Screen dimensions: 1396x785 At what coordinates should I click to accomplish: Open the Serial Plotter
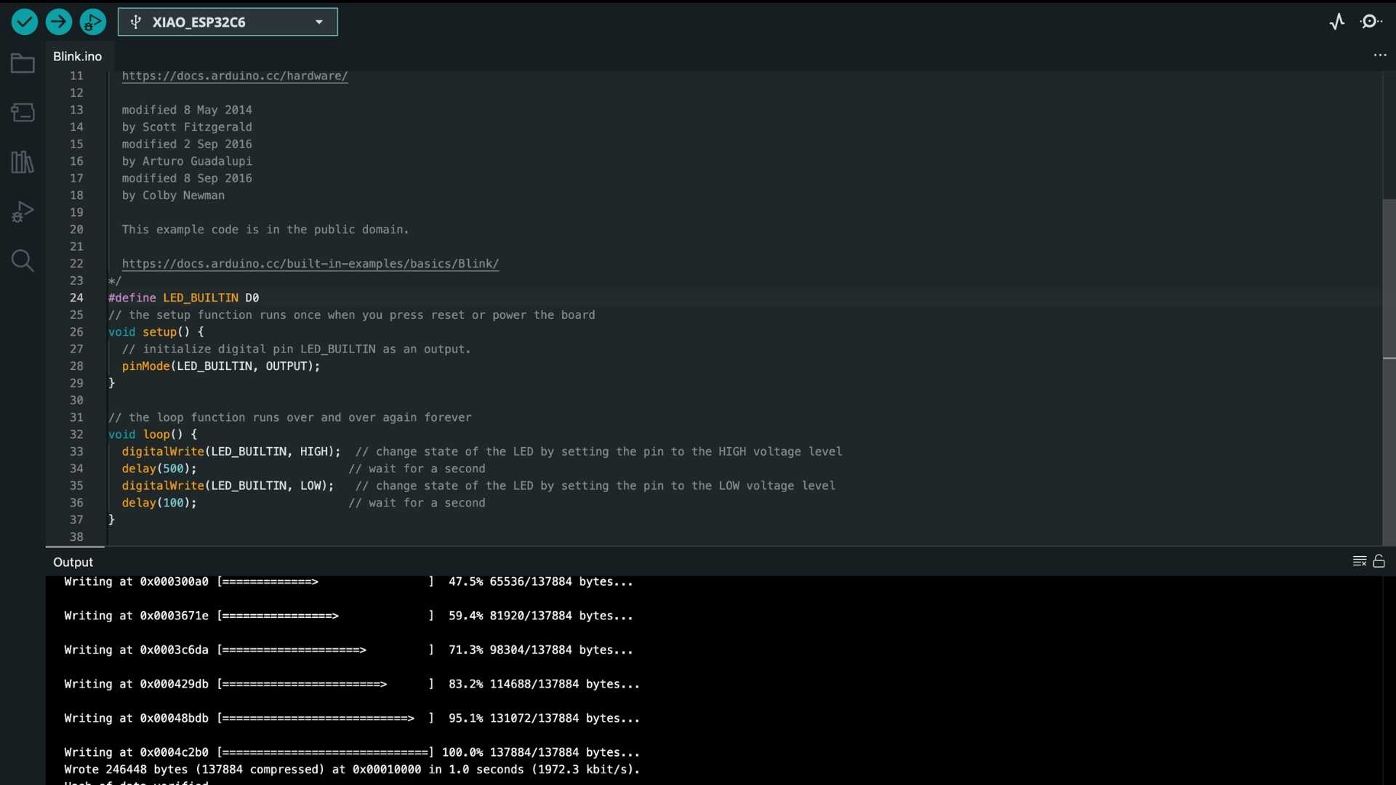(1337, 22)
